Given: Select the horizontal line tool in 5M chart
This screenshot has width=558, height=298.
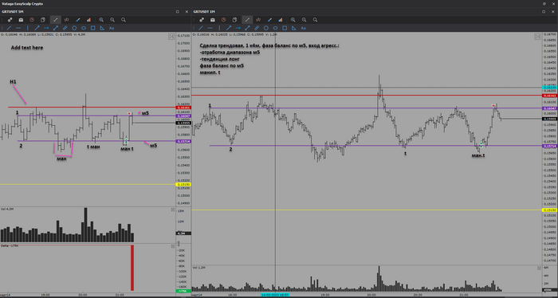Looking at the screenshot, I should [x=18, y=28].
